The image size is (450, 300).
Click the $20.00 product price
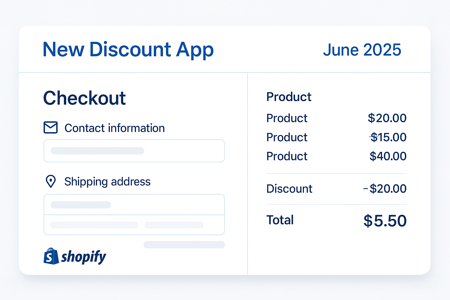tap(387, 118)
